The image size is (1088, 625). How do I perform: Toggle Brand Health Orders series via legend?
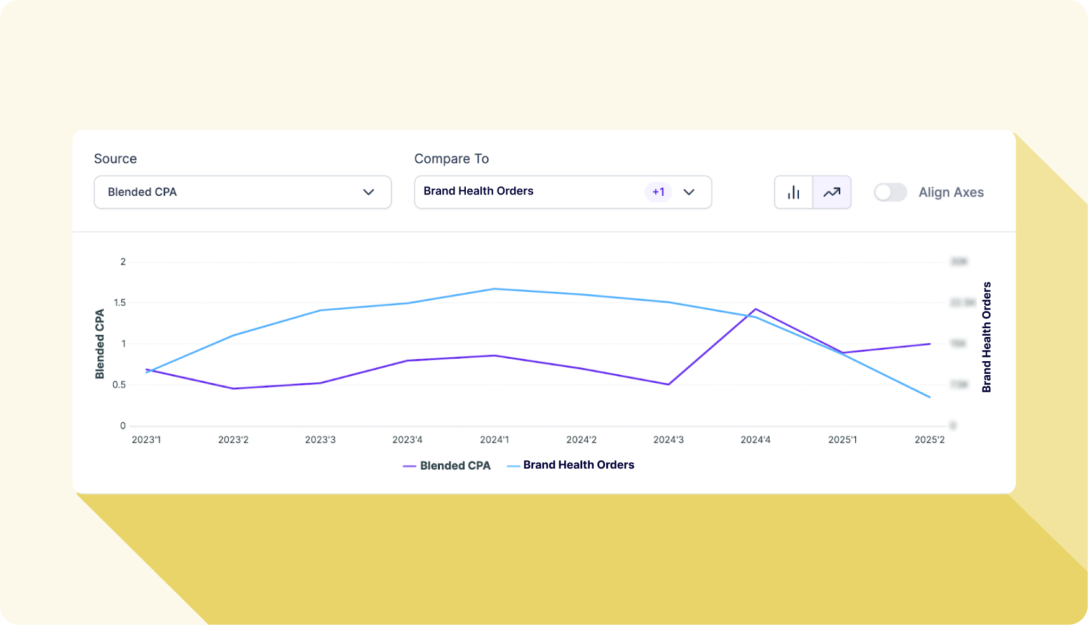click(x=578, y=465)
